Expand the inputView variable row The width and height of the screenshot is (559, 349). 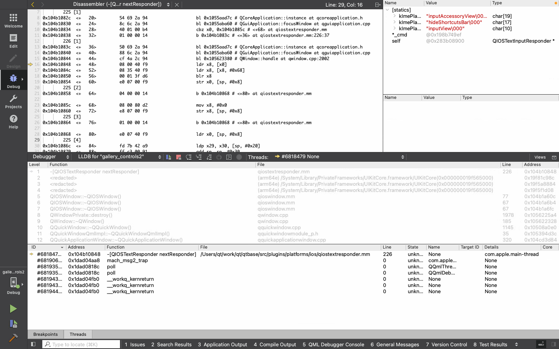point(394,29)
